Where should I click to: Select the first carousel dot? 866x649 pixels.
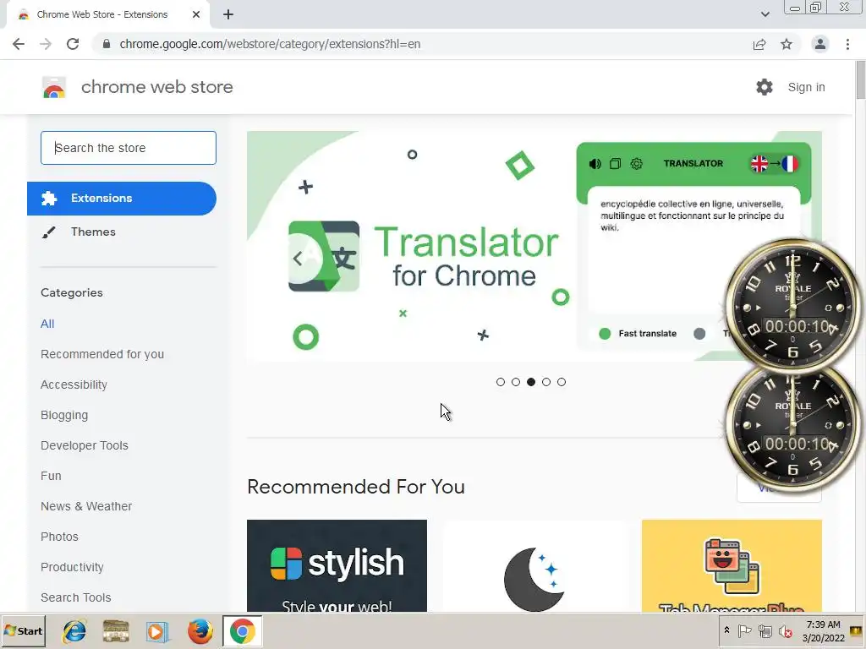click(x=501, y=382)
